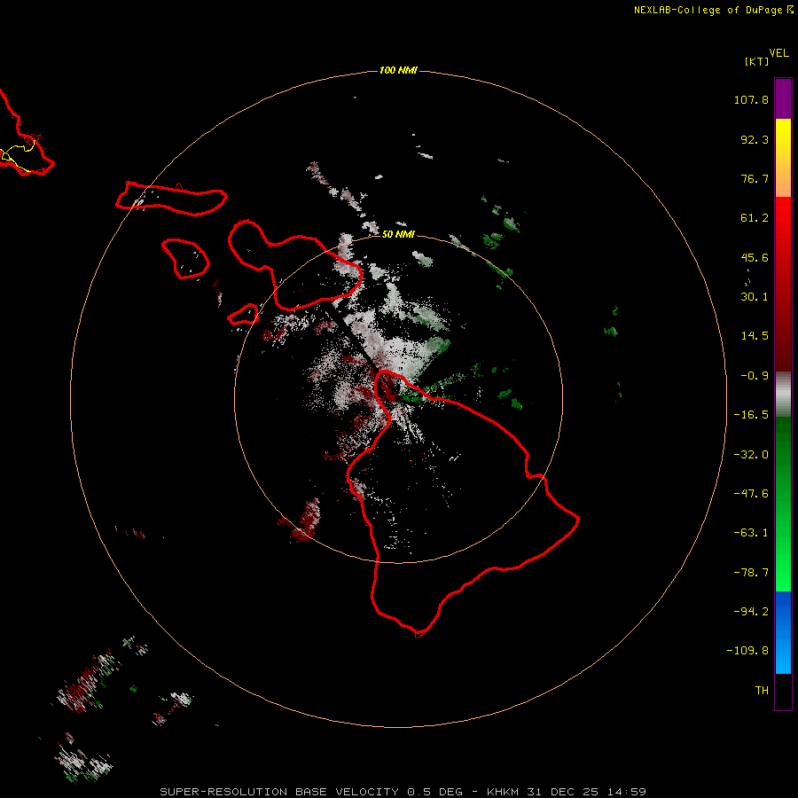Click the 45.6 legend value
Image resolution: width=798 pixels, height=798 pixels.
[x=755, y=257]
